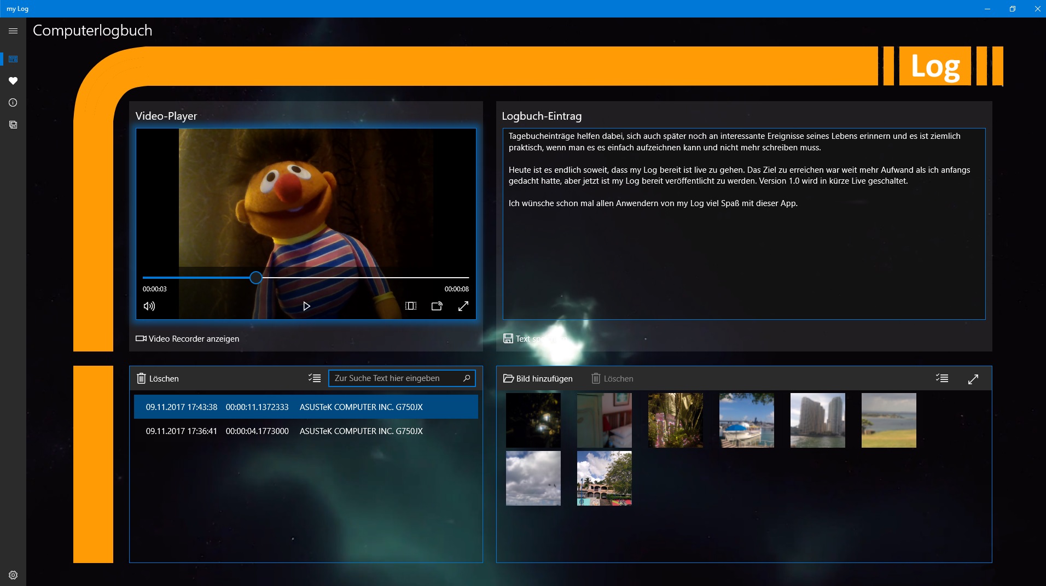Open the save/backup sidebar icon

pyautogui.click(x=13, y=125)
